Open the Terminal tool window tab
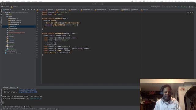This screenshot has height=110, width=196. (x=27, y=107)
